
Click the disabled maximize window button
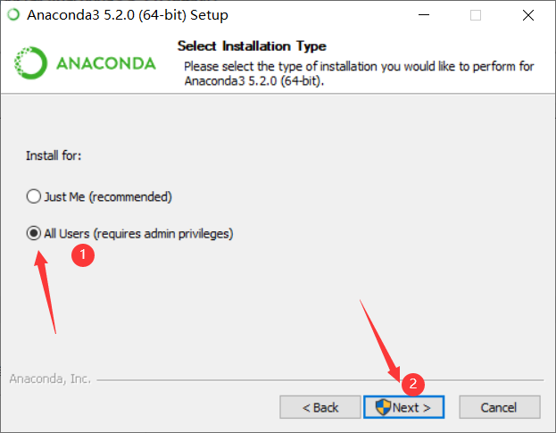(x=476, y=15)
